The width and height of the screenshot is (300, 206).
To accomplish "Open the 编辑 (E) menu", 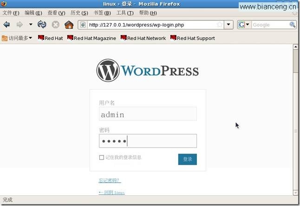I will pos(33,13).
